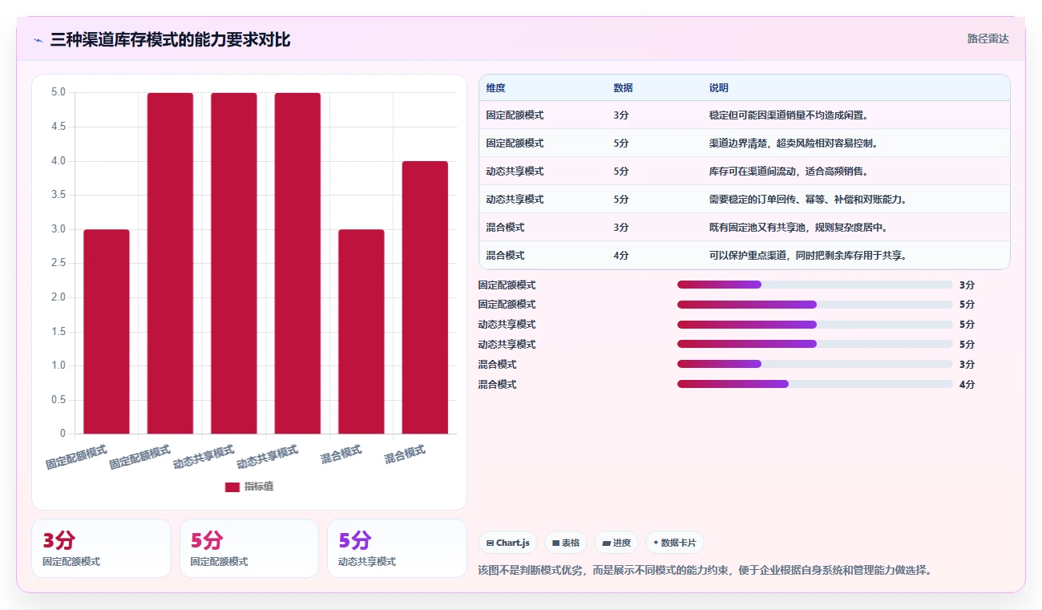This screenshot has width=1042, height=610.
Task: Click the 0.5 label on the y-axis
Action: pos(59,400)
